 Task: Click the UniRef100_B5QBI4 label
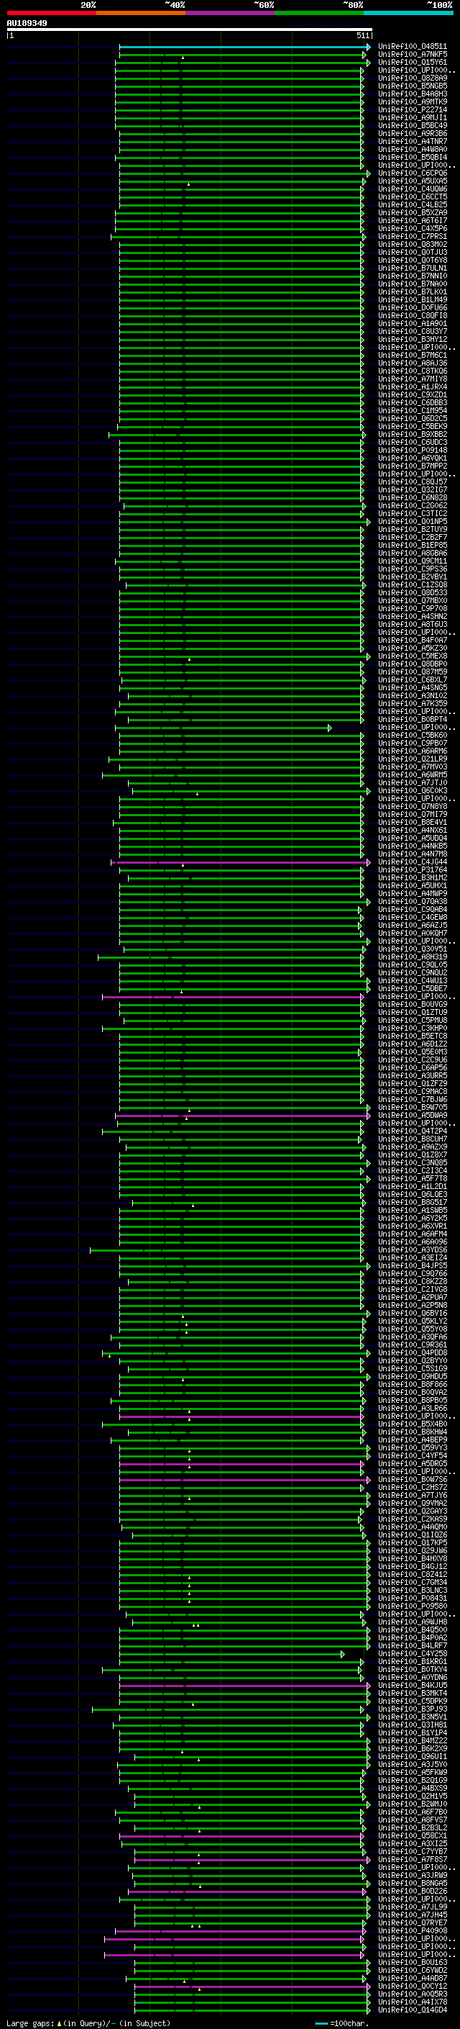coord(412,157)
